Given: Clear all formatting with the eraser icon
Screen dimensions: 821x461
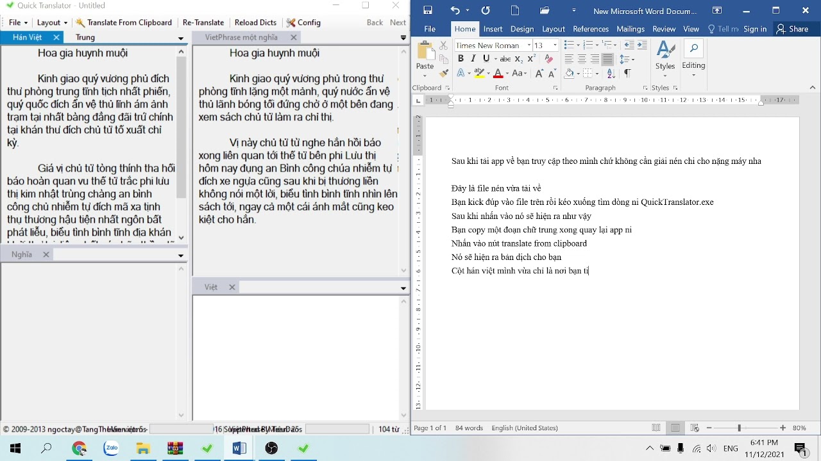Looking at the screenshot, I should [548, 58].
